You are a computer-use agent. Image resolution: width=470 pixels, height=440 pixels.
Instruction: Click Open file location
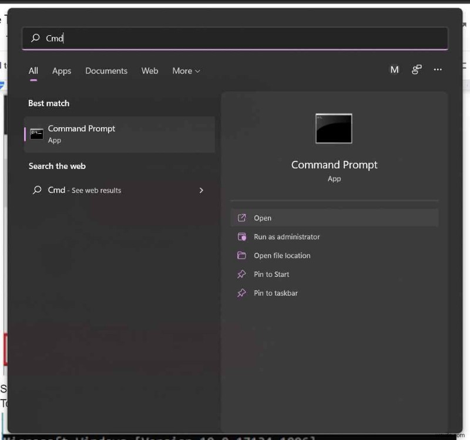click(x=334, y=256)
